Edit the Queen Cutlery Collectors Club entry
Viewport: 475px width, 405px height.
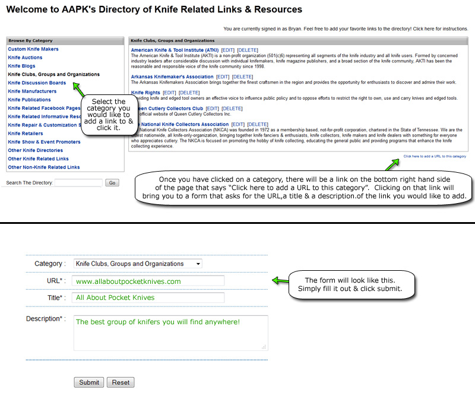pyautogui.click(x=213, y=109)
